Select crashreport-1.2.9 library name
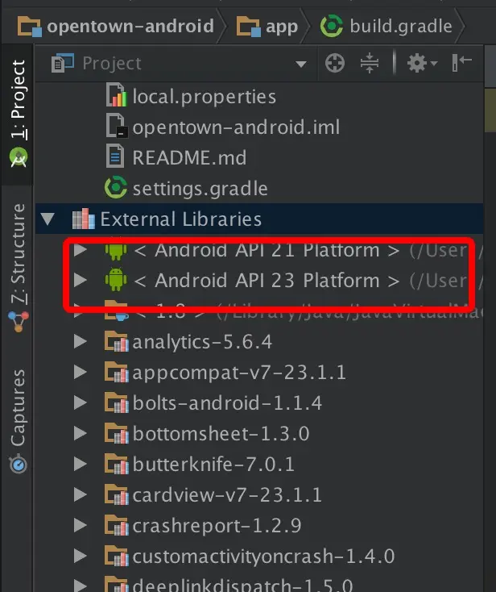 pyautogui.click(x=217, y=526)
